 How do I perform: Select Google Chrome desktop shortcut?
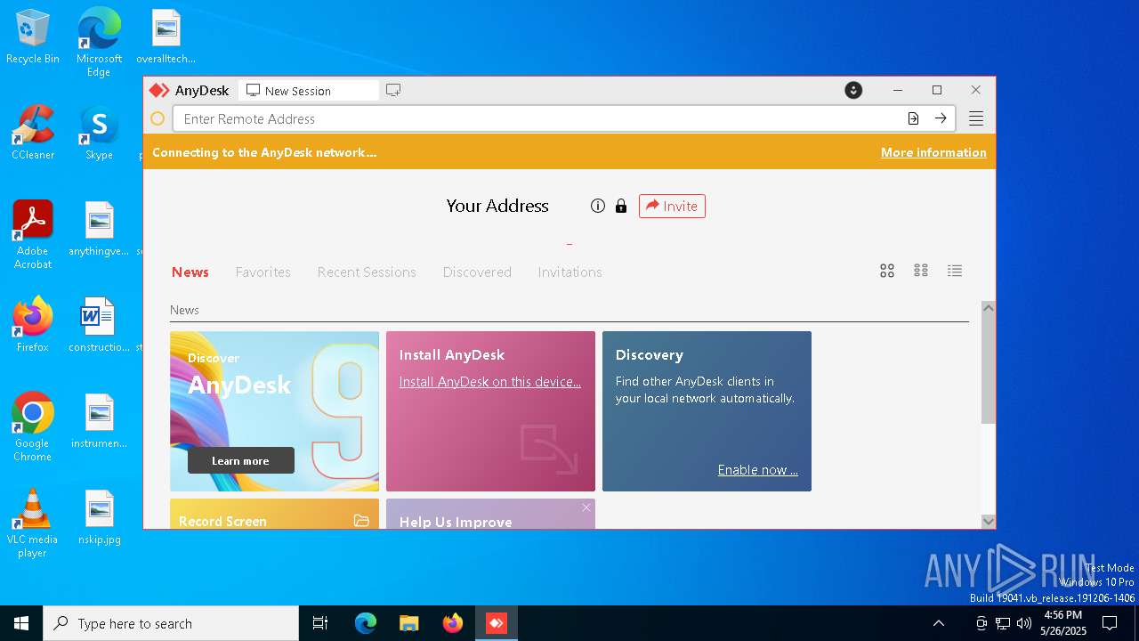(x=33, y=427)
